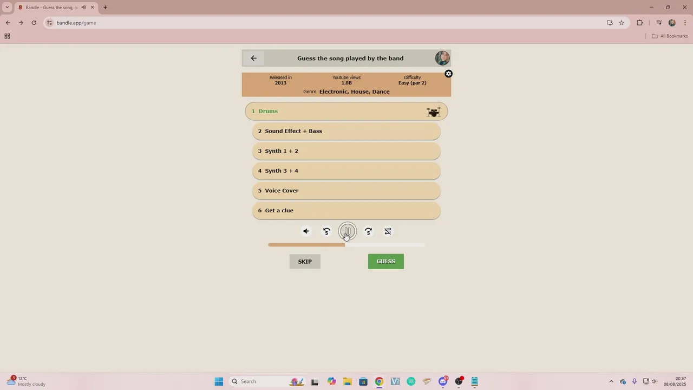Launch Copilot from the taskbar
The height and width of the screenshot is (390, 693).
click(331, 381)
